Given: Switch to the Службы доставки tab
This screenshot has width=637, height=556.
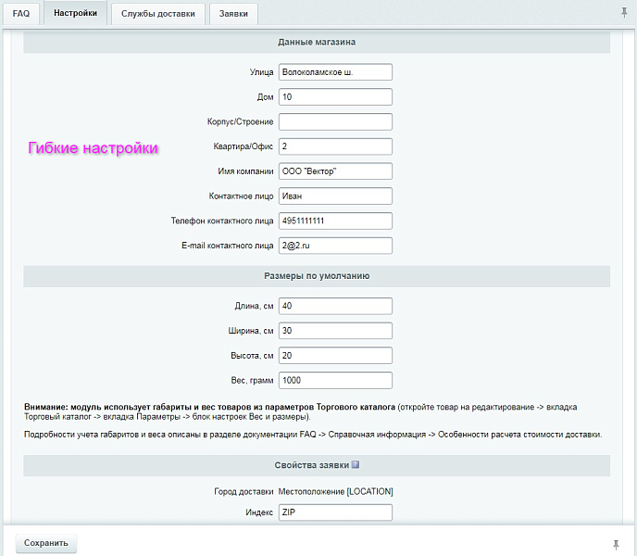Looking at the screenshot, I should coord(157,14).
